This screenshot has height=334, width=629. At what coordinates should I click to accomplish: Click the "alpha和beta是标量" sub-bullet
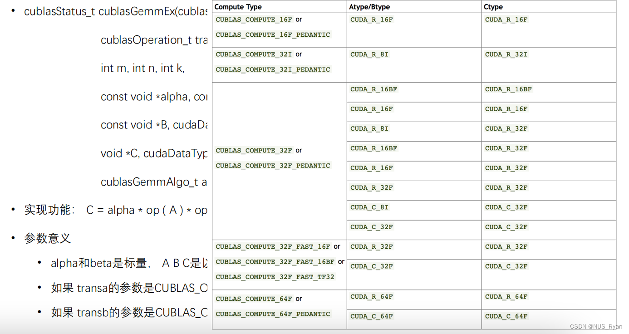[129, 263]
